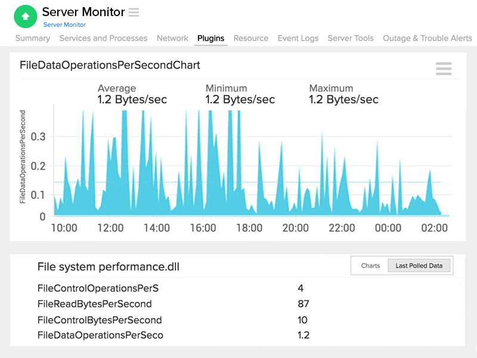The height and width of the screenshot is (358, 477).
Task: Switch to Charts view
Action: [370, 266]
